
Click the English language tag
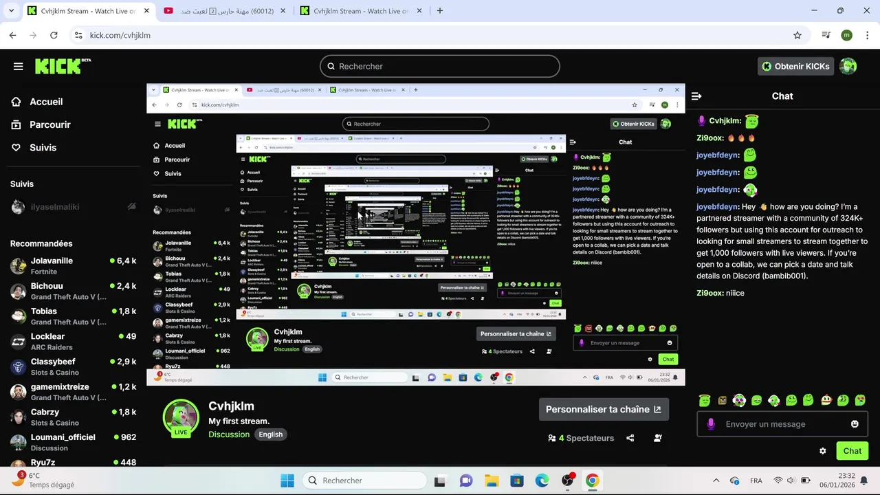pyautogui.click(x=270, y=434)
